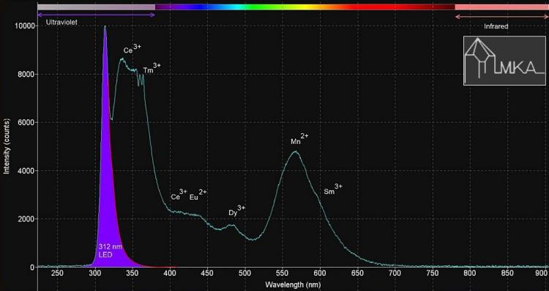Click the gray ultraviolet segment of the spectrum bar
Screen dimensions: 549x291
pyautogui.click(x=97, y=7)
